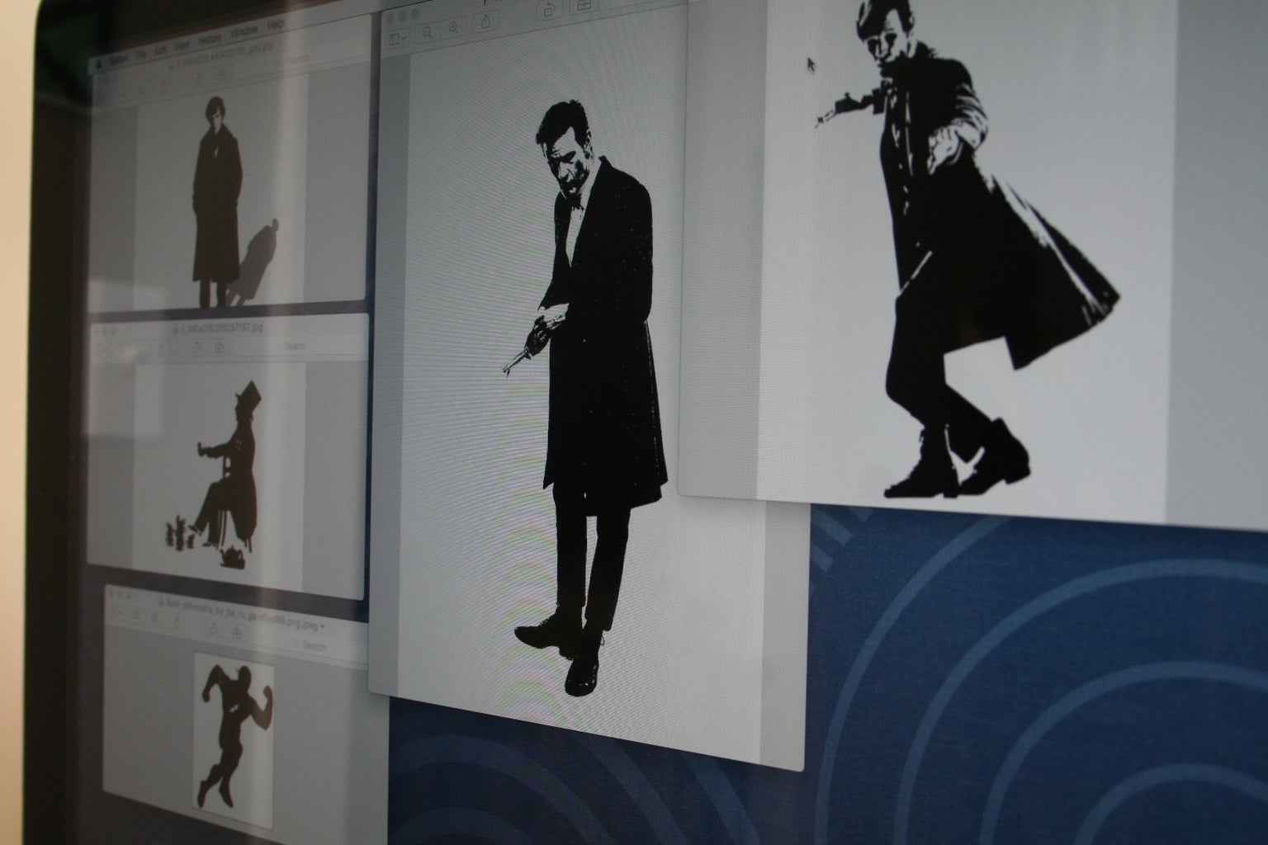This screenshot has width=1268, height=845.
Task: Click the standing man image in center window
Action: 585,399
